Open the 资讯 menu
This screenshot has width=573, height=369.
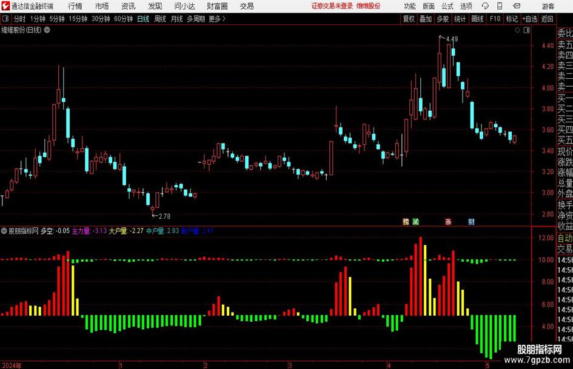coord(129,6)
